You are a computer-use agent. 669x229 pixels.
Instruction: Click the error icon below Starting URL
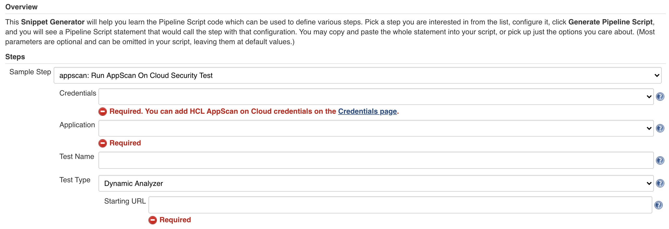coord(153,220)
